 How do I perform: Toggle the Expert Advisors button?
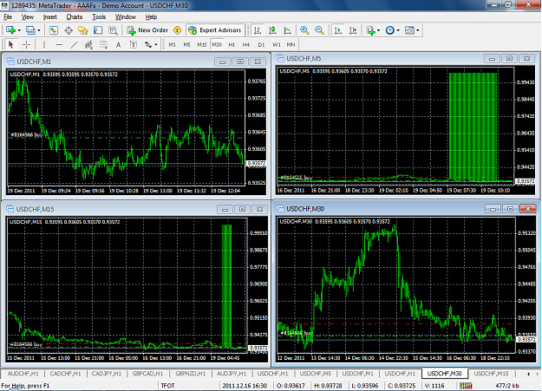point(215,30)
